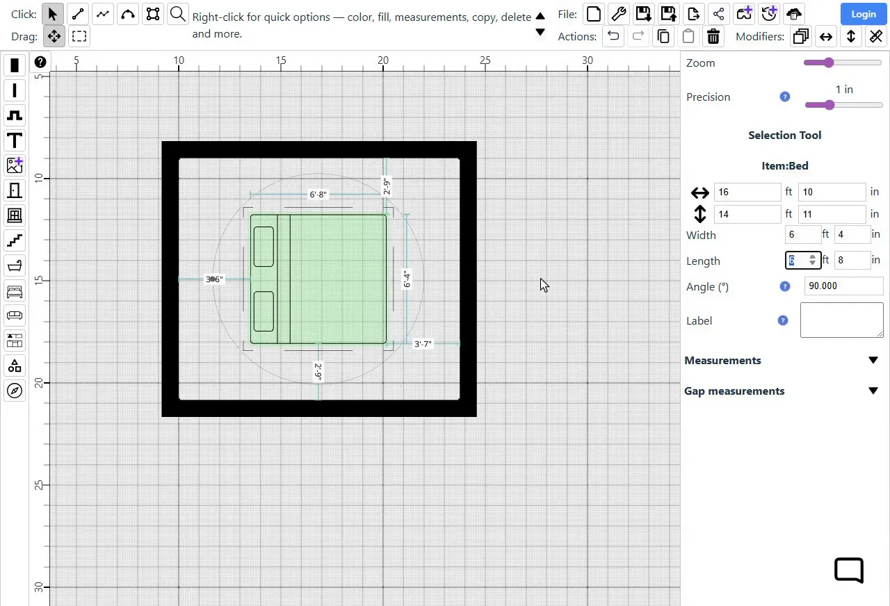This screenshot has height=606, width=890.
Task: Copy the selected bed
Action: click(x=663, y=36)
